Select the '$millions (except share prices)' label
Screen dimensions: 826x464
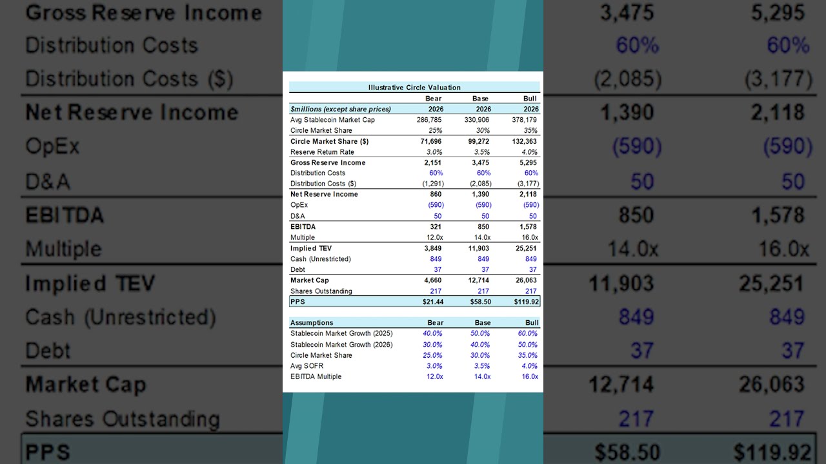point(341,109)
